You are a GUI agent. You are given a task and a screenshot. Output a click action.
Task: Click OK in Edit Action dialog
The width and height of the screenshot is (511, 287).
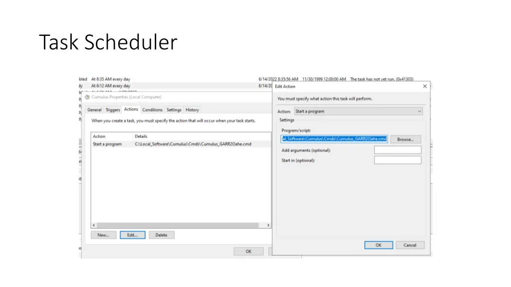coord(378,245)
